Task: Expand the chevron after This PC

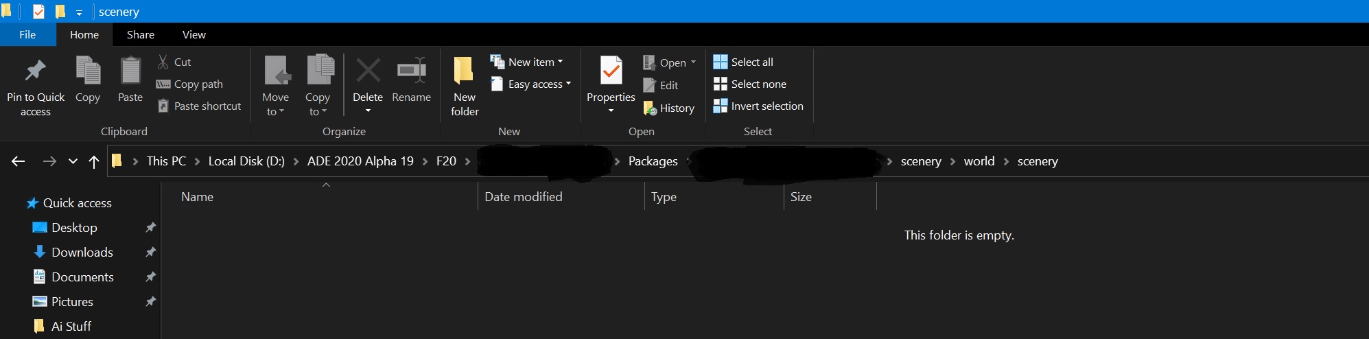Action: 198,161
